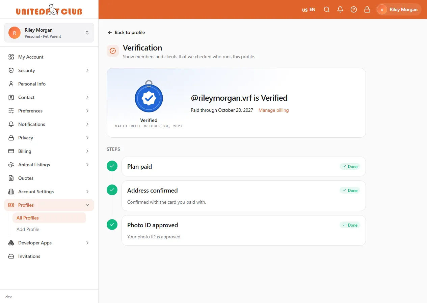Viewport: 427px width, 303px height.
Task: Select All Profiles submenu item
Action: (49, 218)
